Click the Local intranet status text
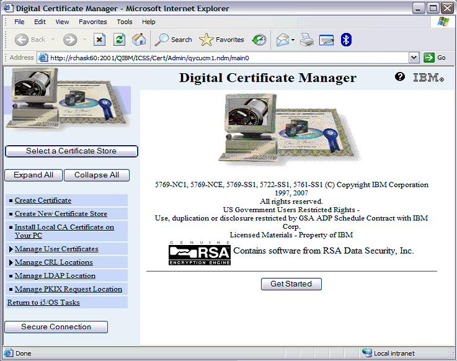Image resolution: width=457 pixels, height=361 pixels. pos(394,353)
